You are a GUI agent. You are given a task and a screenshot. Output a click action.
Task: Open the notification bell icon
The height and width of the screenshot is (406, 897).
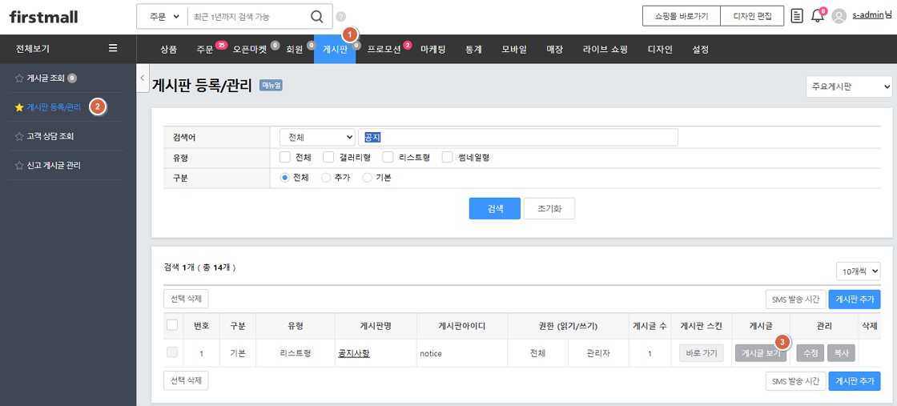point(817,16)
